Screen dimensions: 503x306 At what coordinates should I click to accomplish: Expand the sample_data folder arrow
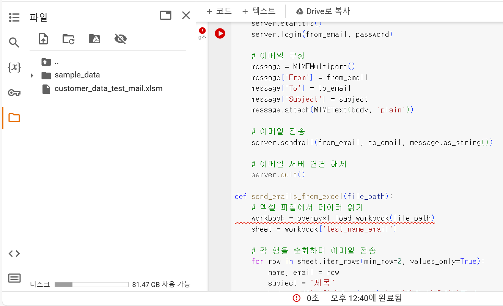(x=32, y=75)
